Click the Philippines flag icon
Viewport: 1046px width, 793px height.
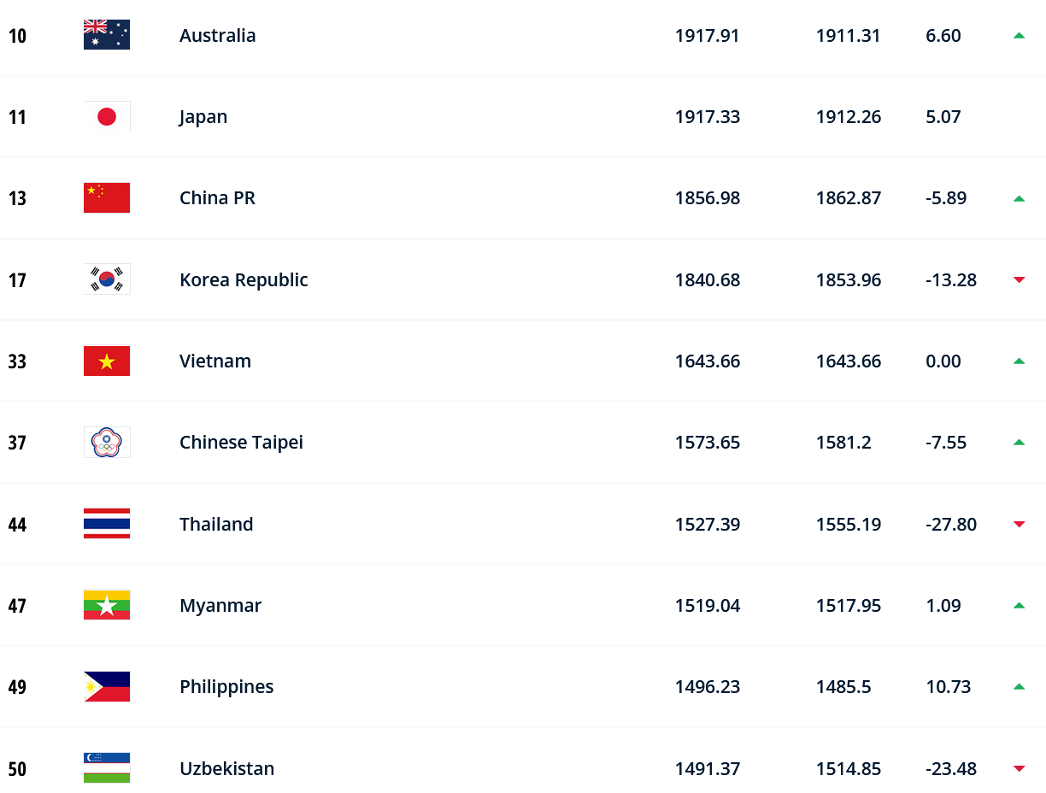107,687
